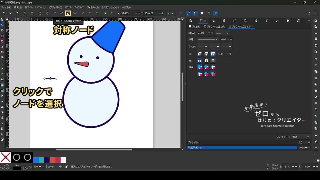Select the Text tool in left toolbox

(2, 79)
